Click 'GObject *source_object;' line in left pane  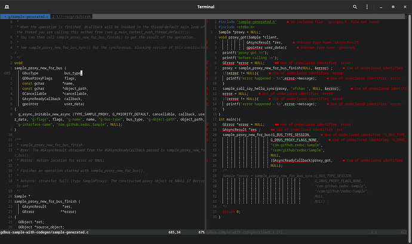pos(41,227)
